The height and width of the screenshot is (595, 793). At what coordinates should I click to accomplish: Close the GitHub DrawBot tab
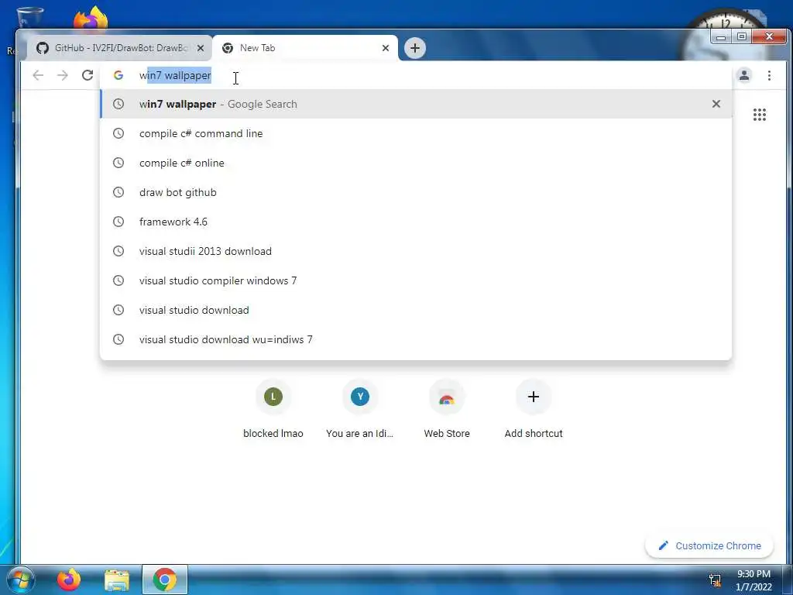coord(201,48)
